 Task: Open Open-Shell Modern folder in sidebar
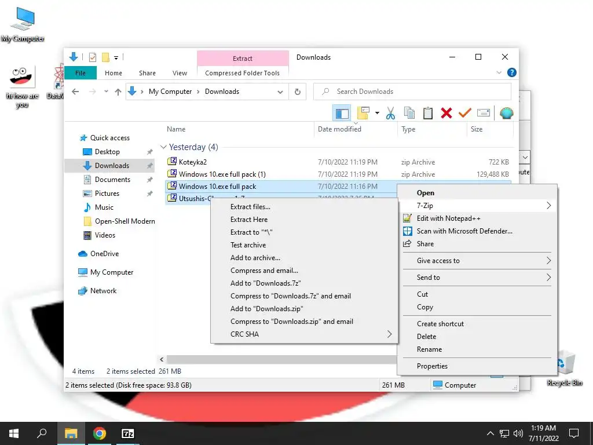point(125,221)
